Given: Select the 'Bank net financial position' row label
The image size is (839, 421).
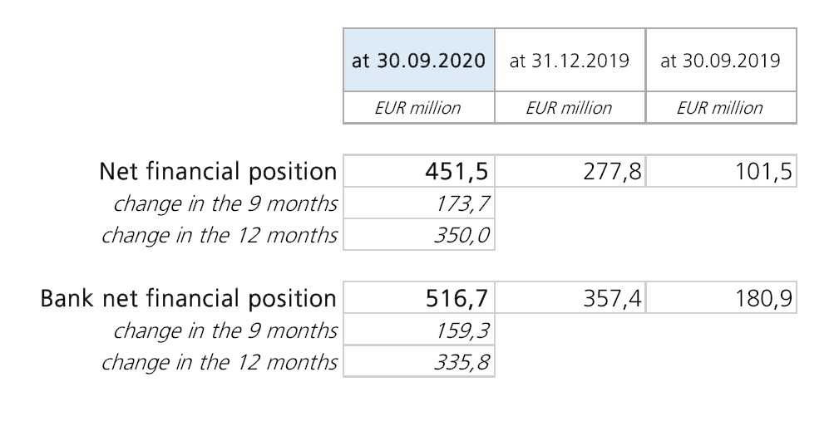Looking at the screenshot, I should tap(189, 298).
